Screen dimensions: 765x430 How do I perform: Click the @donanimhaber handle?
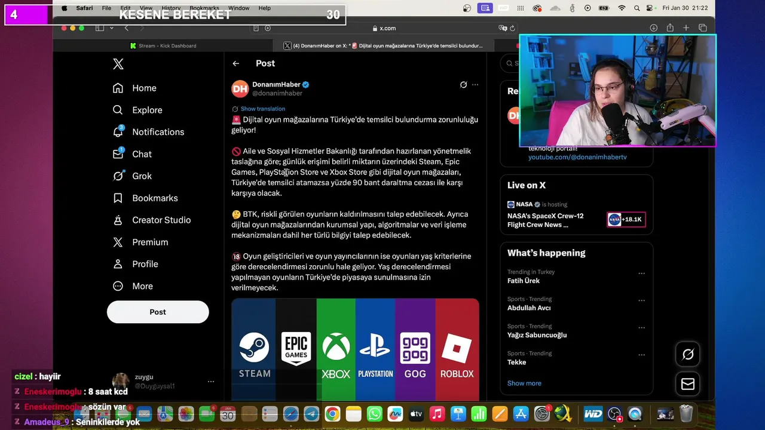277,93
